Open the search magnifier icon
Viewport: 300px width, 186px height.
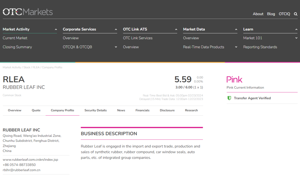(296, 14)
